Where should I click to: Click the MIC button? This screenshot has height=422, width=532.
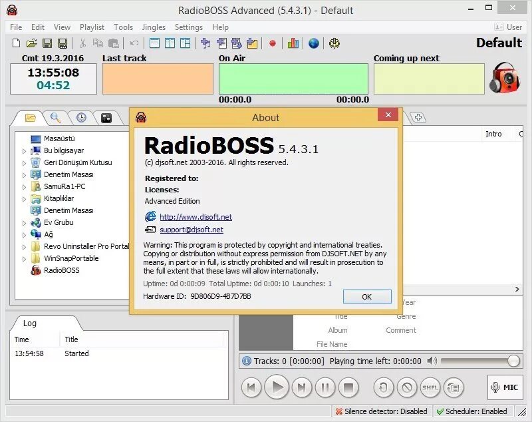pos(505,387)
